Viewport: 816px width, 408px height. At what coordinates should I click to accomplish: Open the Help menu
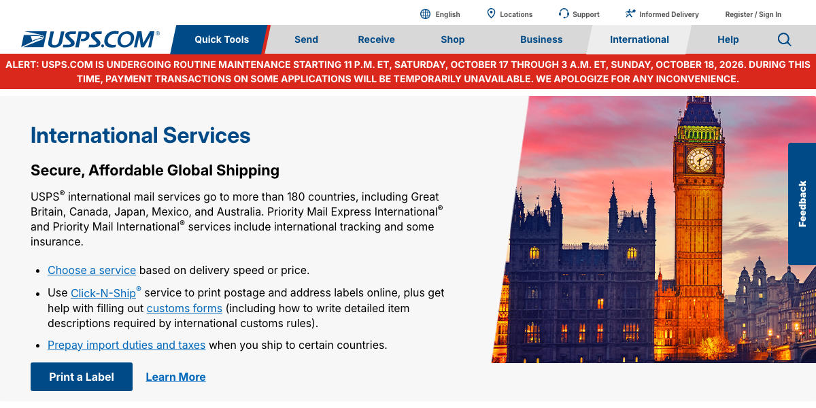click(728, 39)
